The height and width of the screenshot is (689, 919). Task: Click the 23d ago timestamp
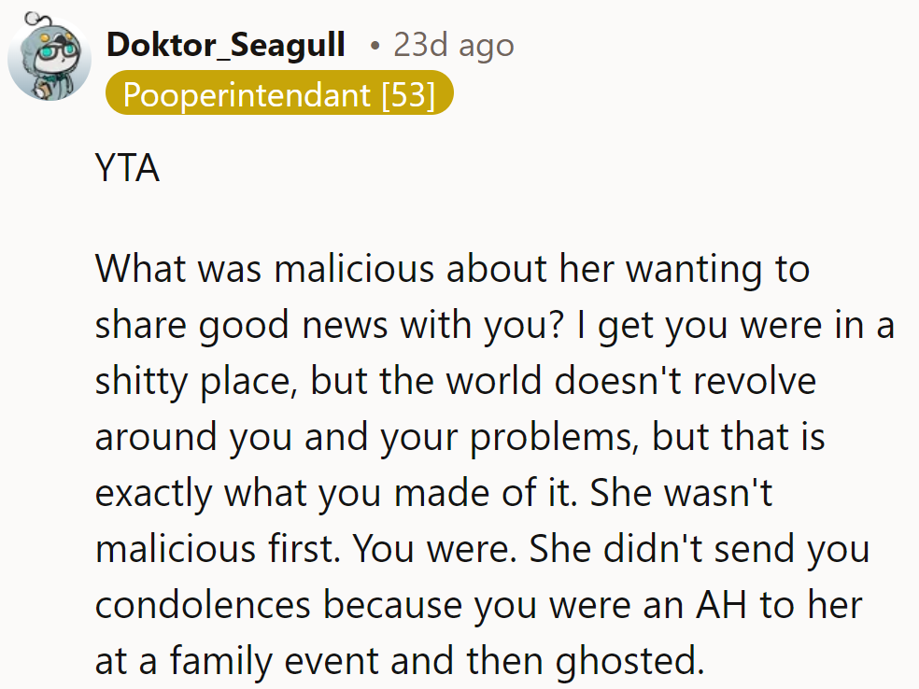tap(453, 44)
